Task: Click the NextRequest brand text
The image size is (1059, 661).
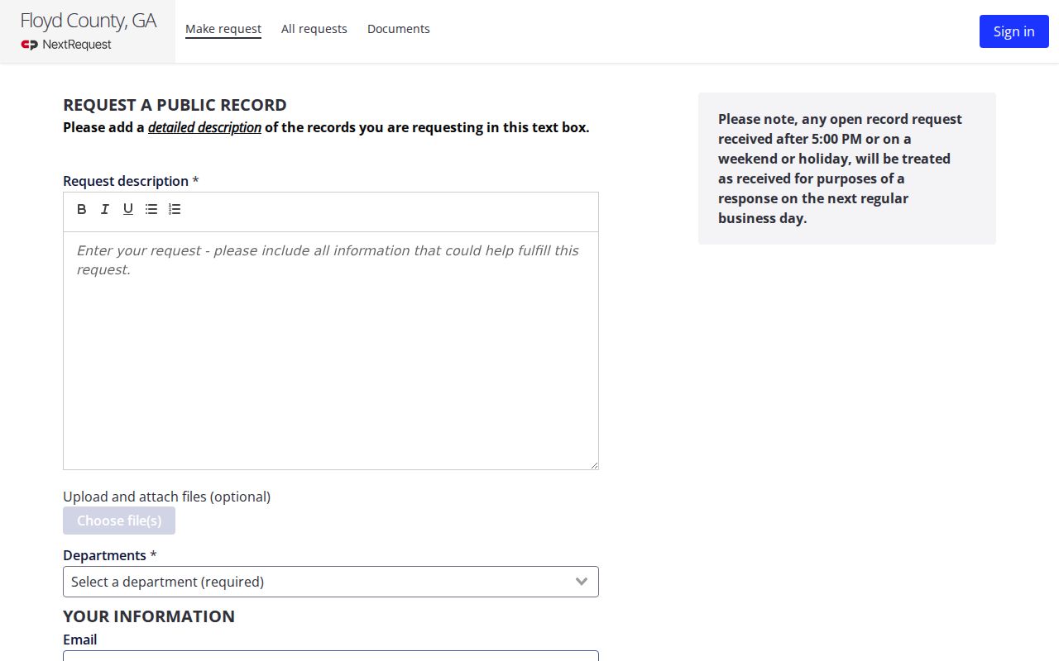Action: (77, 45)
